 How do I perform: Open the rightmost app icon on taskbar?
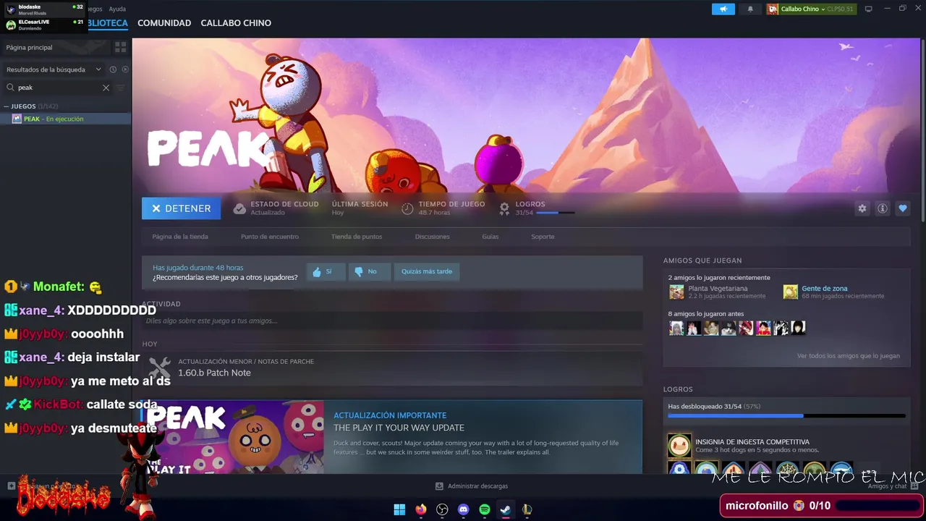click(527, 509)
